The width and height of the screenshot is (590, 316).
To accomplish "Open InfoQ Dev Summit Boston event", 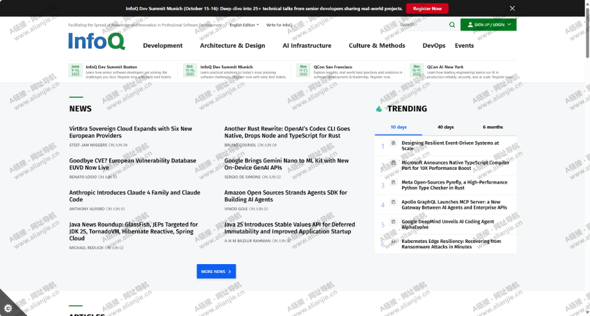I will tap(112, 67).
